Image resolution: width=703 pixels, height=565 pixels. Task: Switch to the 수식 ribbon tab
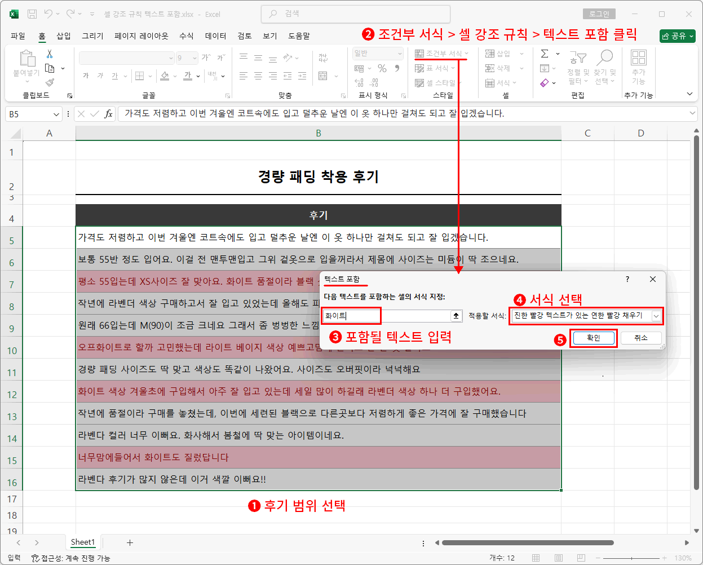187,36
